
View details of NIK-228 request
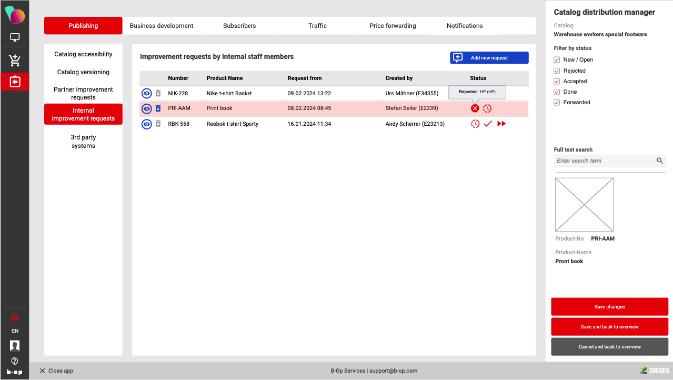click(147, 93)
